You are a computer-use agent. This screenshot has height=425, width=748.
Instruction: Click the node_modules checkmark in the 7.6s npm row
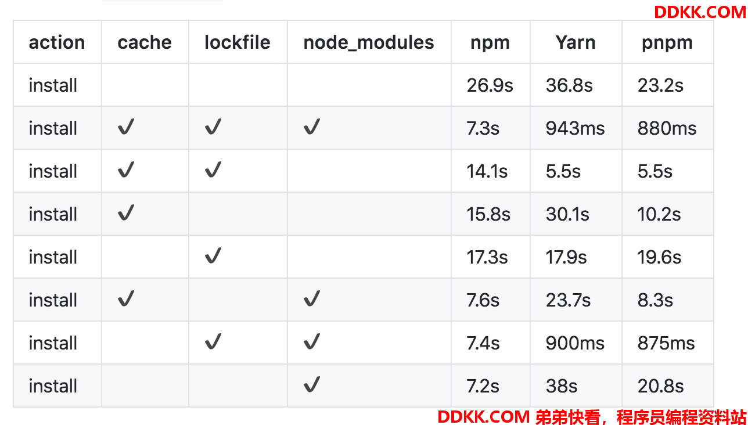tap(312, 298)
